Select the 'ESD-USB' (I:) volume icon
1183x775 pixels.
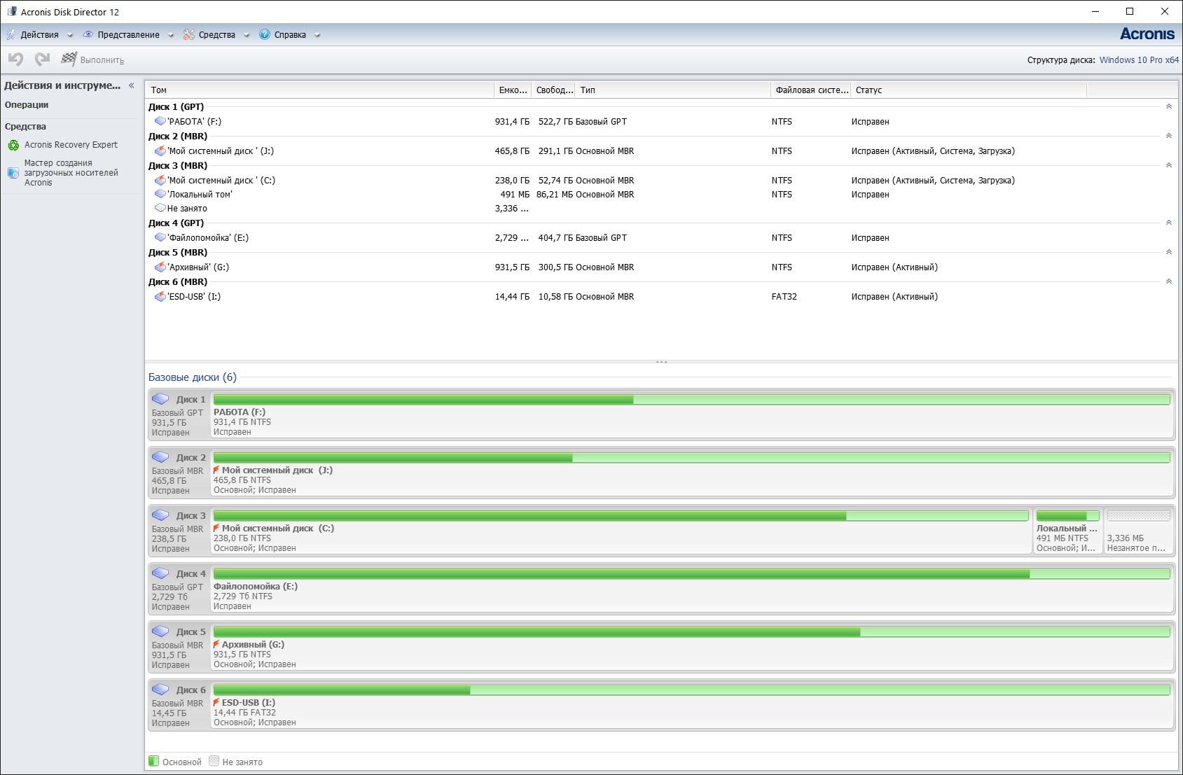(x=160, y=296)
